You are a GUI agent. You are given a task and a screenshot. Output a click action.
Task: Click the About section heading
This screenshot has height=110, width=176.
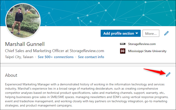click(11, 75)
